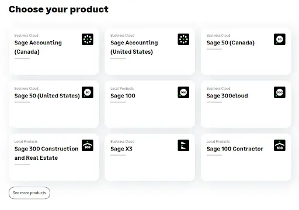Open Sage 300 Construction and Real Estate title
The width and height of the screenshot is (299, 210).
coord(46,153)
